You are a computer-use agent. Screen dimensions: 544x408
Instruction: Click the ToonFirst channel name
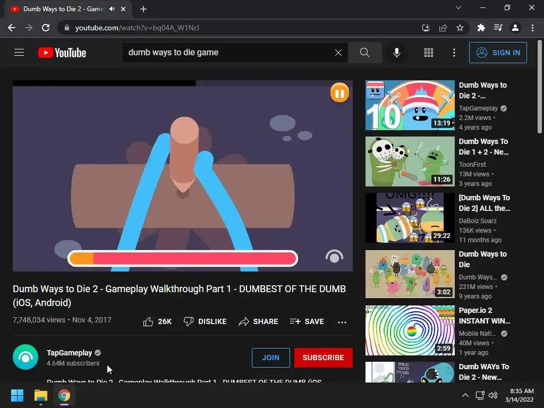pos(472,165)
